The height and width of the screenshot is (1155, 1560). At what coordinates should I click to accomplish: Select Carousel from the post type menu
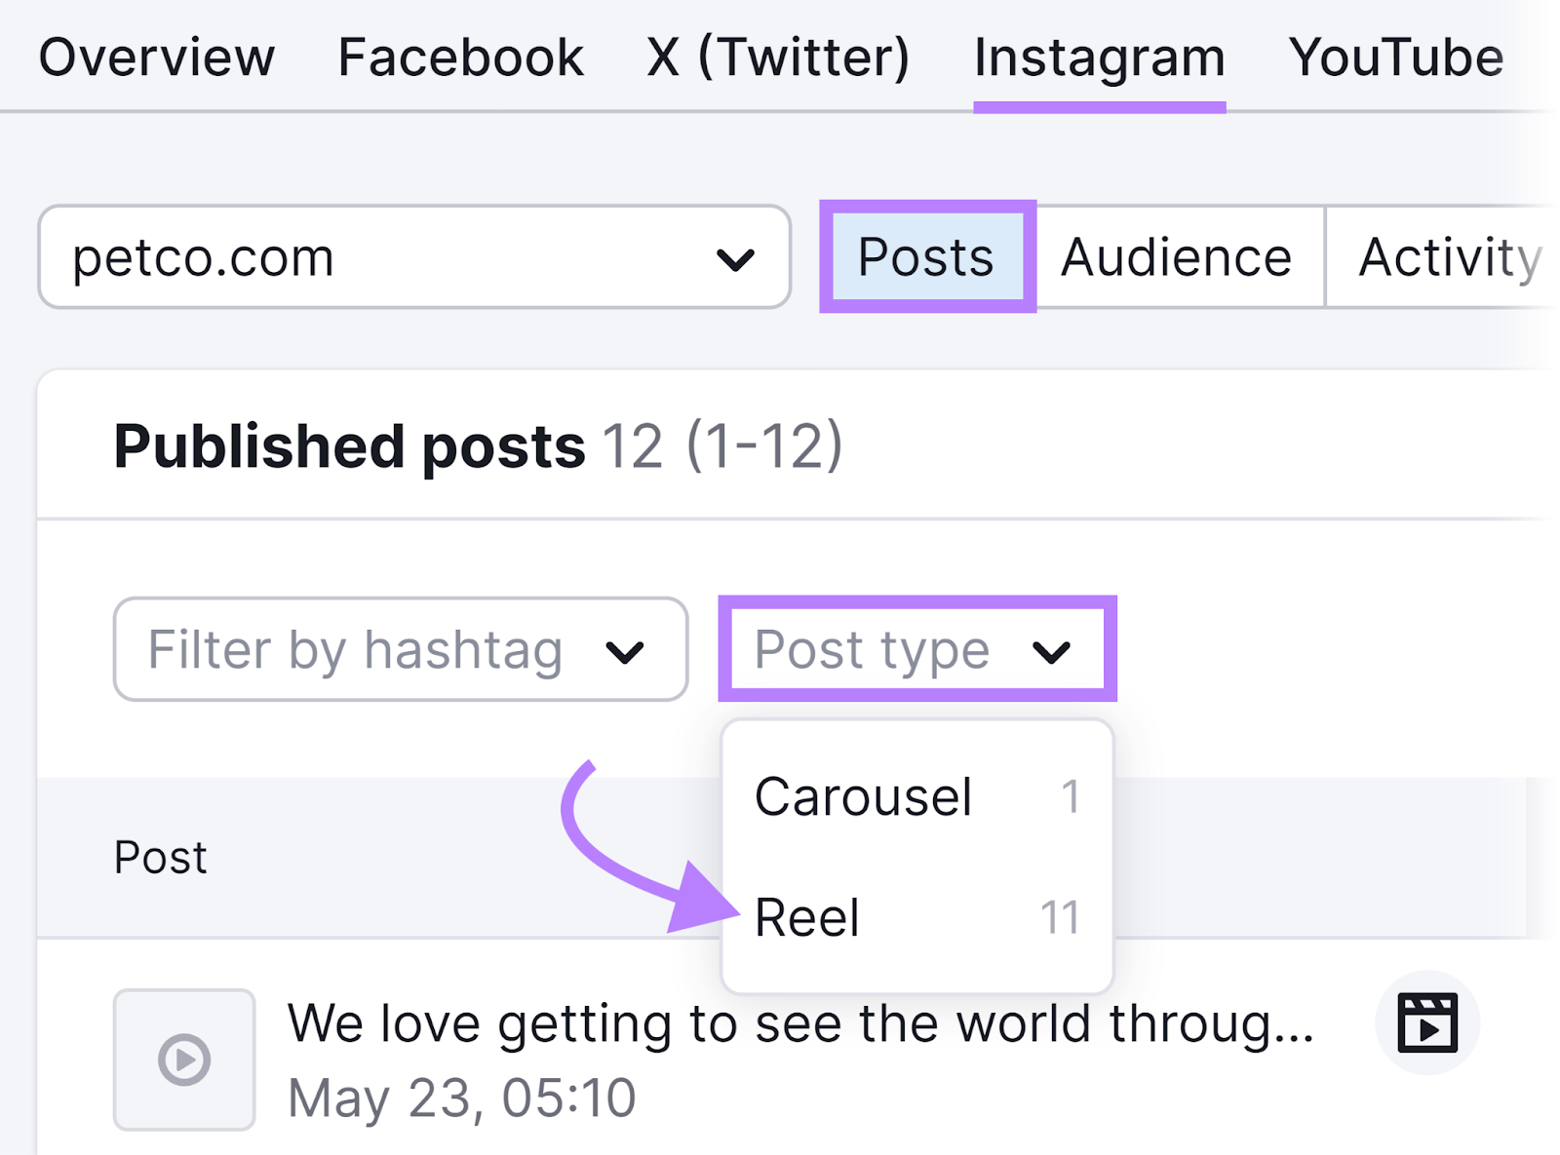(863, 796)
